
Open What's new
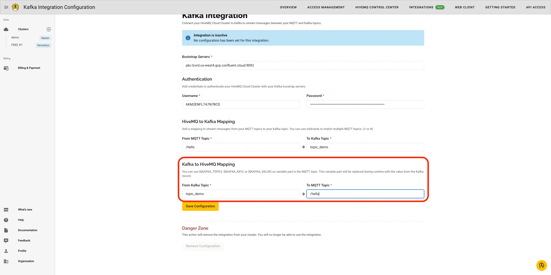[x=25, y=210]
